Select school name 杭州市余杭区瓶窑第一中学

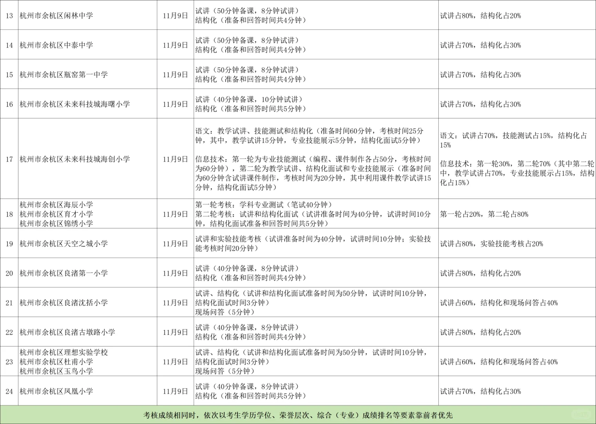pos(64,75)
